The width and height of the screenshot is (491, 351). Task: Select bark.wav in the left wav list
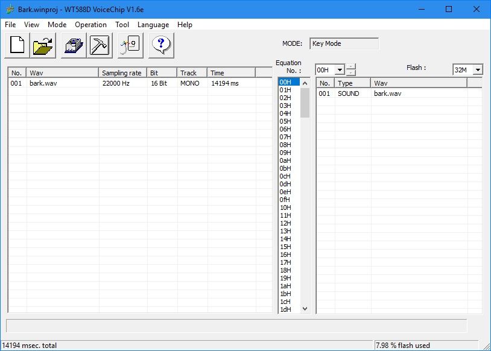pyautogui.click(x=43, y=83)
